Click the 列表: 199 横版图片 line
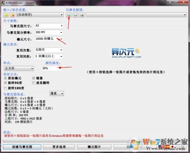This screenshot has height=153, width=190. 18,122
